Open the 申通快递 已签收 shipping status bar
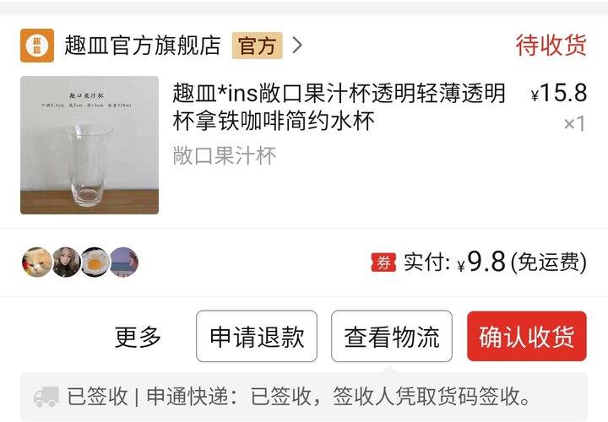Screen dimensions: 608x422 (x=304, y=397)
